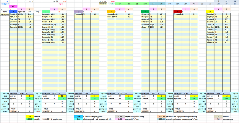This screenshot has height=123, width=239.
Task: Select the 08.11.2022 cell below дата
Action: click(5, 14)
